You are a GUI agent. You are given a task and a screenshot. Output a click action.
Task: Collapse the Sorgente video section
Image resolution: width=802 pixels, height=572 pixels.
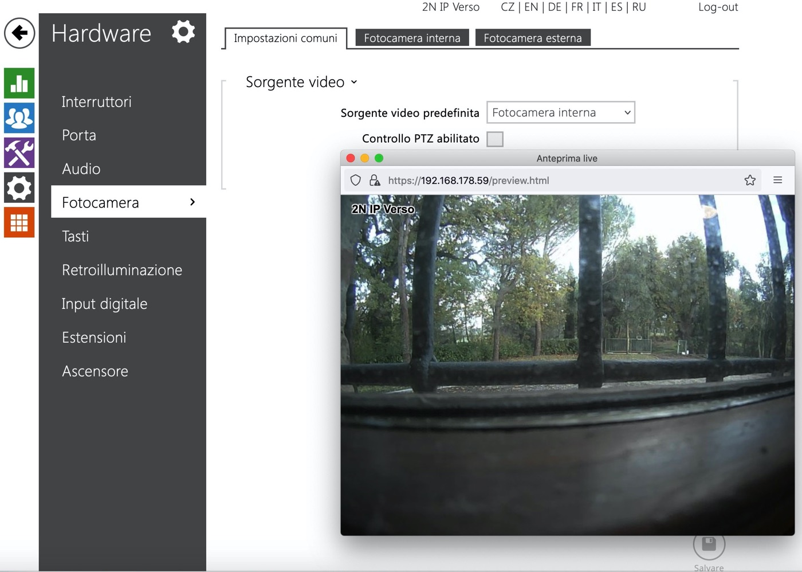pos(301,82)
